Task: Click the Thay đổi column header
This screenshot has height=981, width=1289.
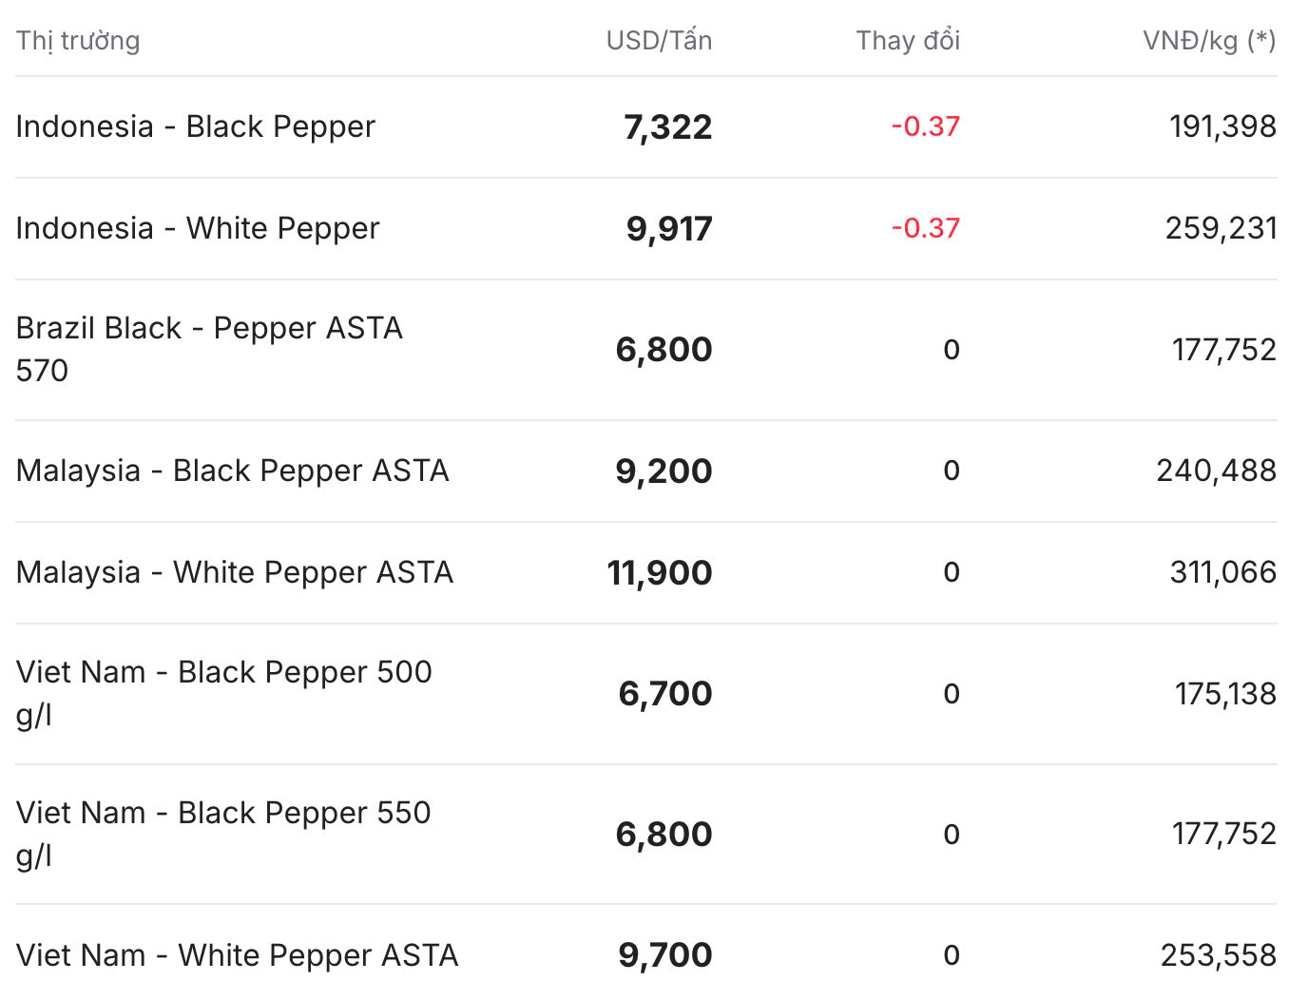Action: [x=908, y=40]
